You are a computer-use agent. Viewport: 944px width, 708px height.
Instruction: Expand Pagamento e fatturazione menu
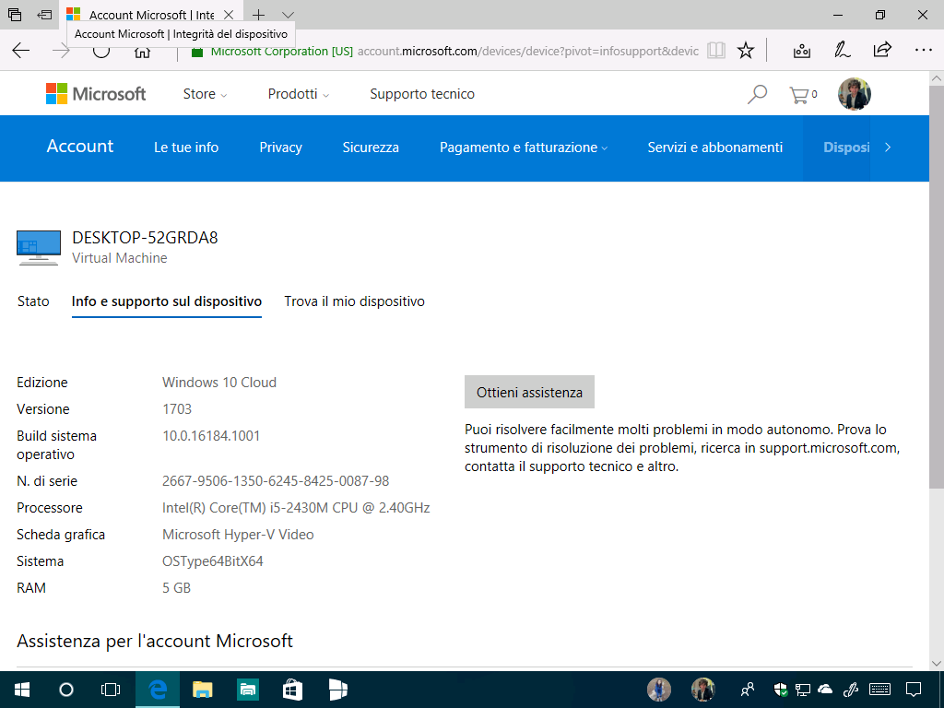524,147
